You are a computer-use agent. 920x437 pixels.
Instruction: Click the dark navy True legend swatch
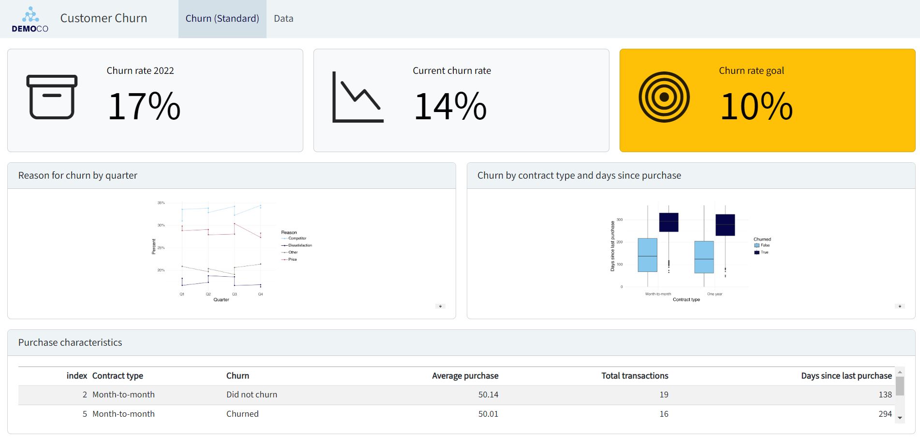point(757,252)
